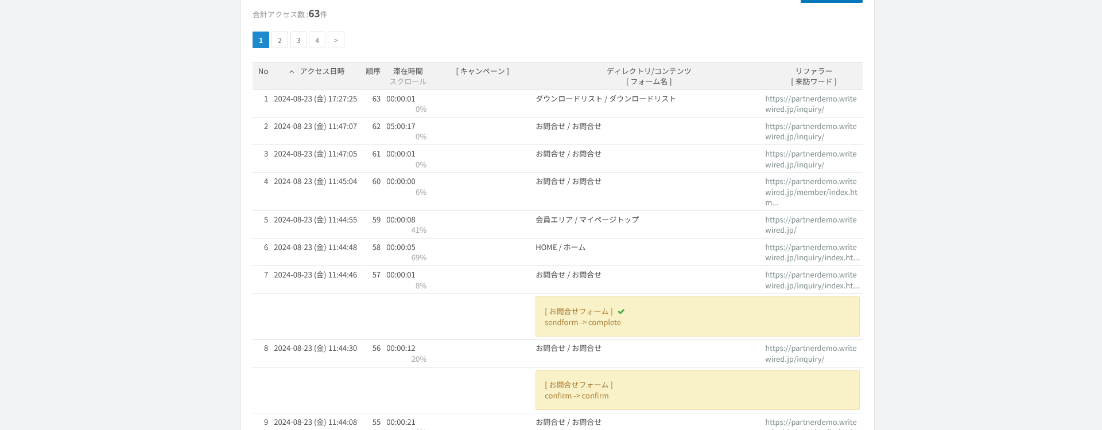Click the sendform -> complete form entry
1102x430 pixels.
(583, 323)
